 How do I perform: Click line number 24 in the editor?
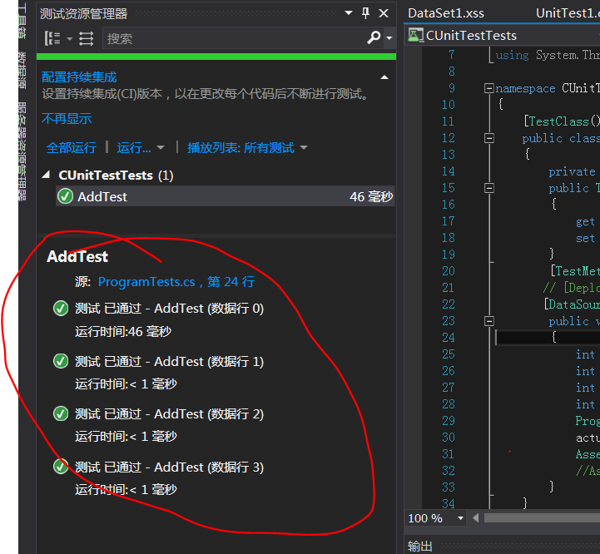449,338
